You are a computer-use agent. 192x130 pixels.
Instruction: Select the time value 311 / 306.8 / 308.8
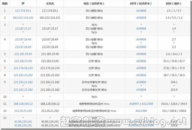[174, 111]
